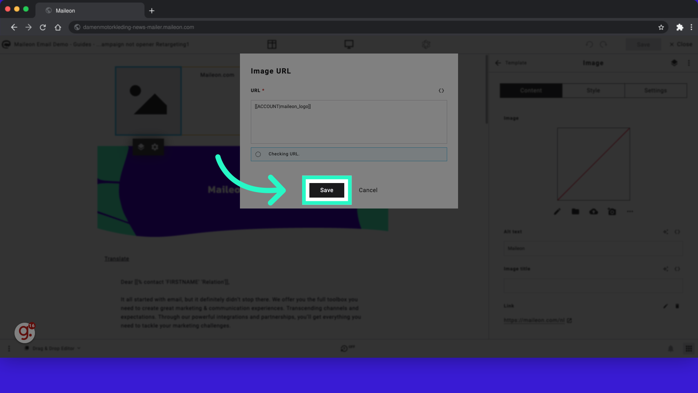The width and height of the screenshot is (698, 393).
Task: Switch to Content tab
Action: 531,91
